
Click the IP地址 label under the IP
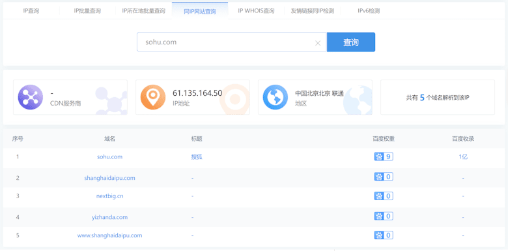coord(181,104)
